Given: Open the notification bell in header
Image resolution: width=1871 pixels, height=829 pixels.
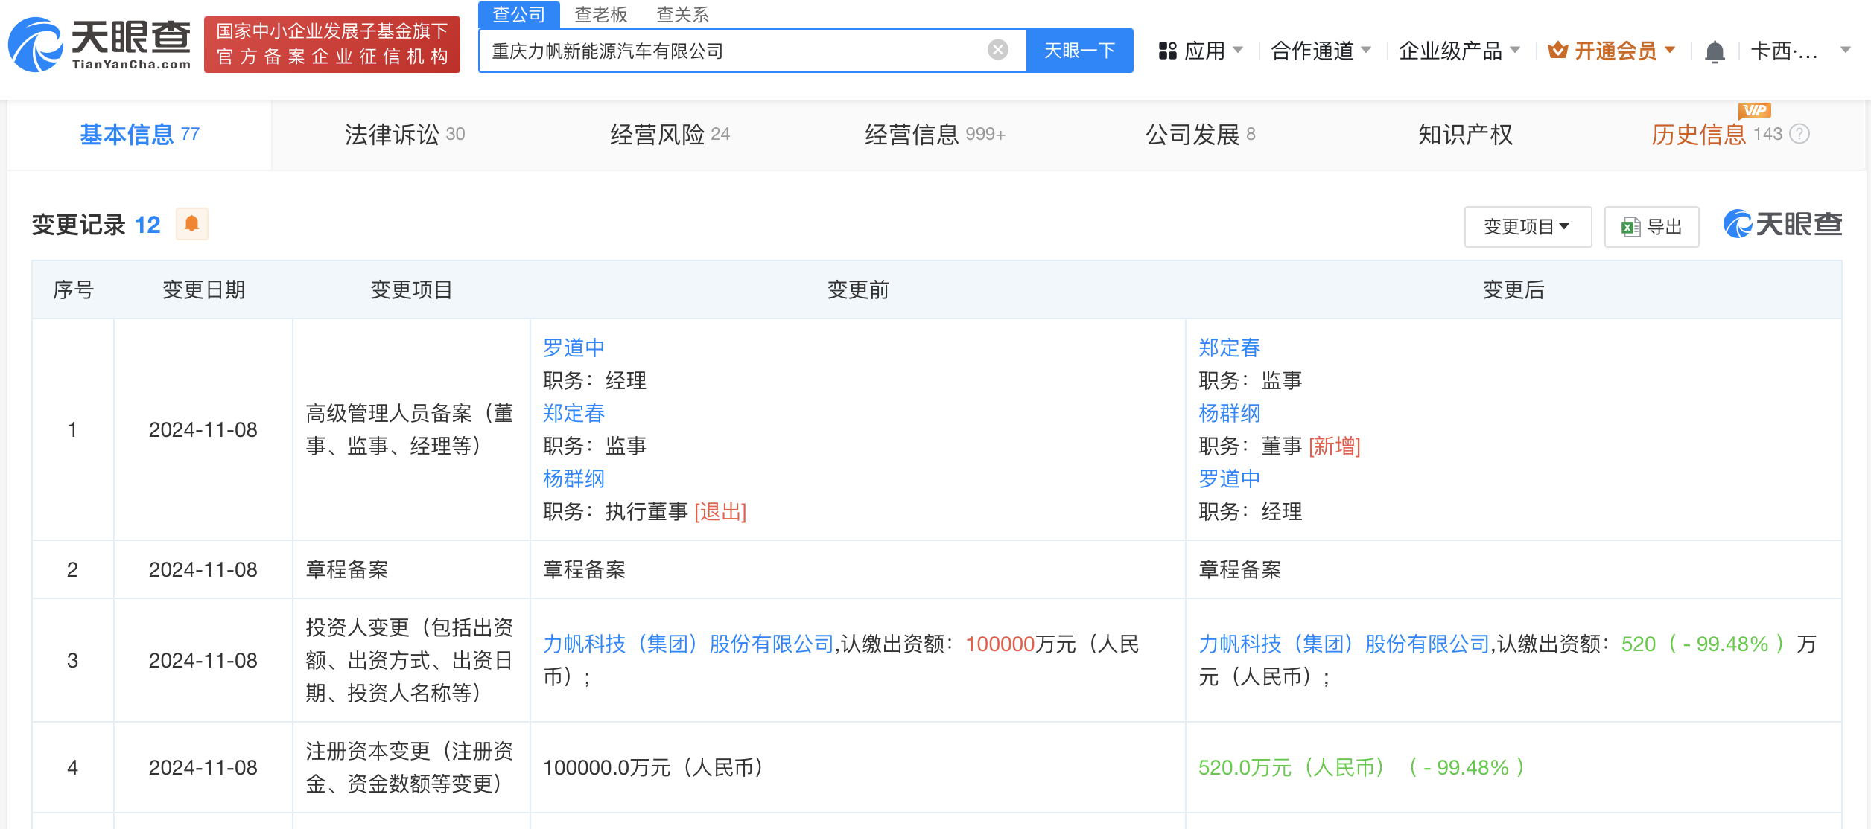Looking at the screenshot, I should [1715, 51].
